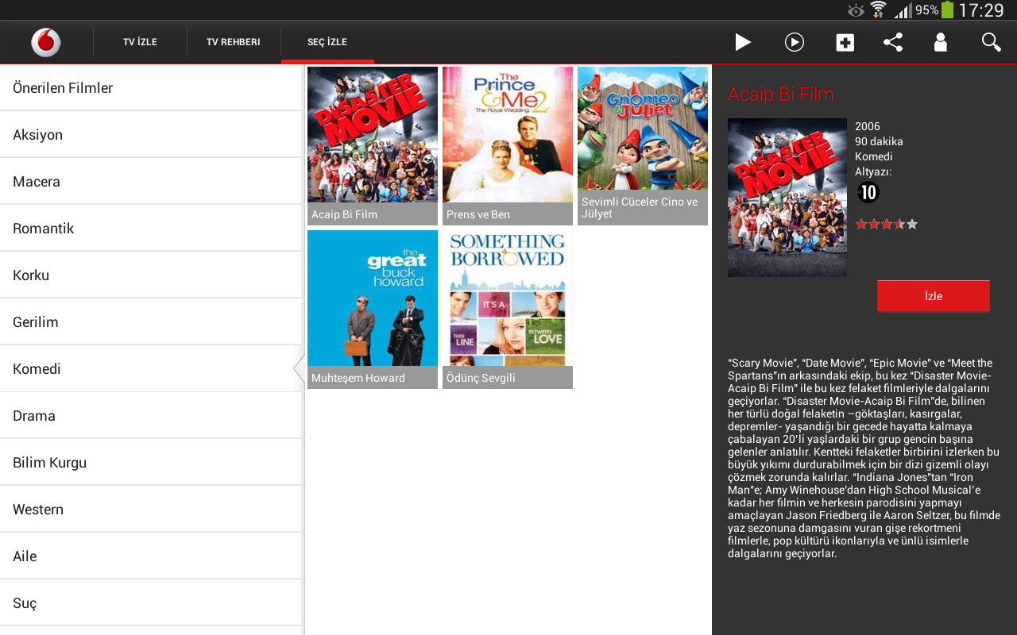Open the Aksiyon category

(152, 135)
